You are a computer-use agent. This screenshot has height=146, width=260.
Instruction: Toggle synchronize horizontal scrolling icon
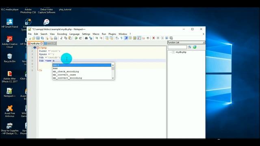click(111, 38)
